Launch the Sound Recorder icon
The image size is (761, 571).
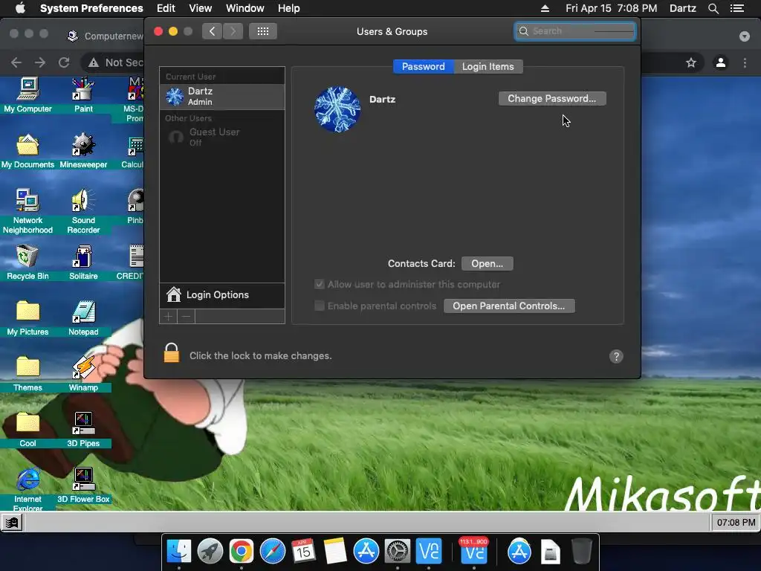coord(83,210)
